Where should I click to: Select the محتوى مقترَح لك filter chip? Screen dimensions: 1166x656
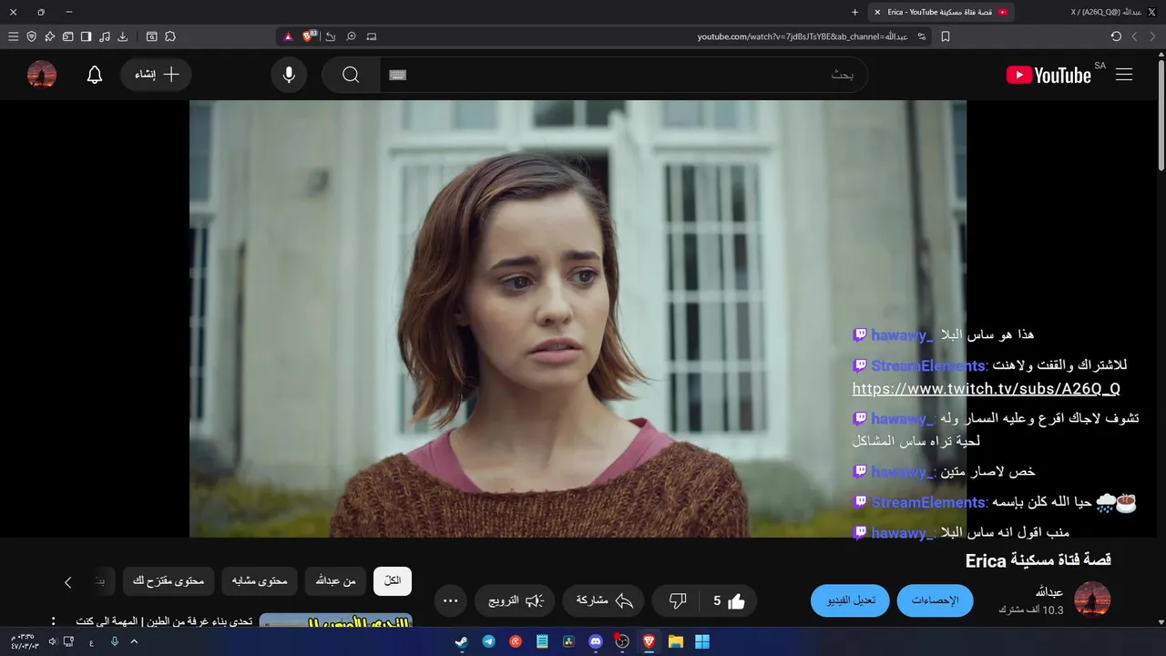pyautogui.click(x=169, y=581)
